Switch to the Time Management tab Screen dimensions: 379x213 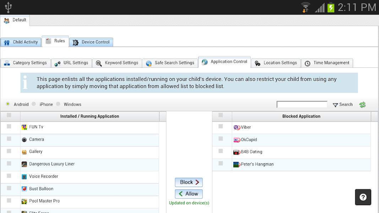click(327, 63)
